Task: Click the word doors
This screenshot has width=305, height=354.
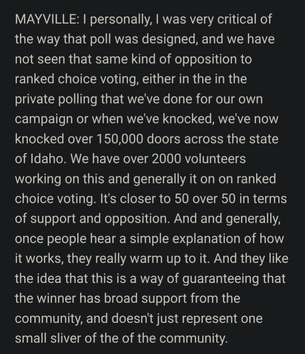Action: 164,139
